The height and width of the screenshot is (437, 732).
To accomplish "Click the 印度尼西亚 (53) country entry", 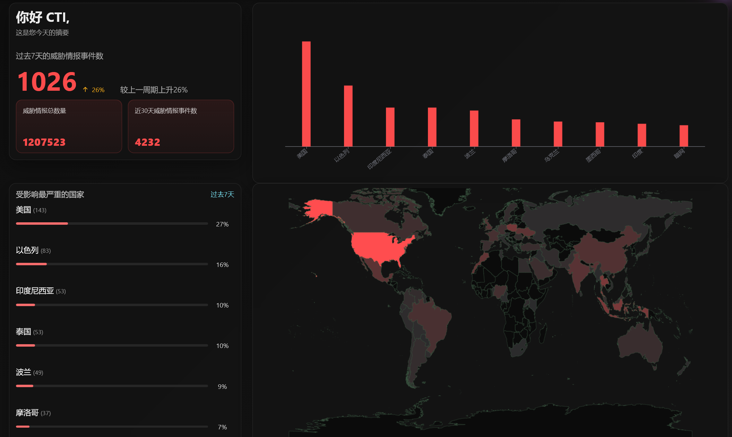I will click(41, 291).
